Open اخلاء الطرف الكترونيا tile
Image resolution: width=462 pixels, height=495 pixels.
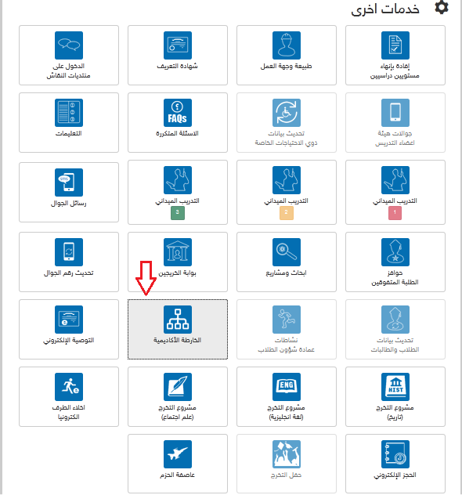pos(69,397)
